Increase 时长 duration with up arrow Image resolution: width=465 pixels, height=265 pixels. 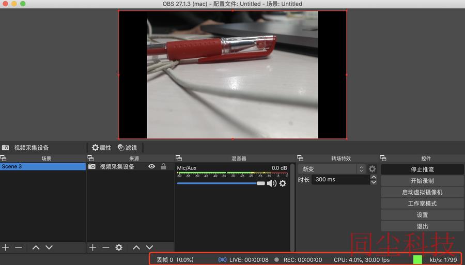click(374, 177)
